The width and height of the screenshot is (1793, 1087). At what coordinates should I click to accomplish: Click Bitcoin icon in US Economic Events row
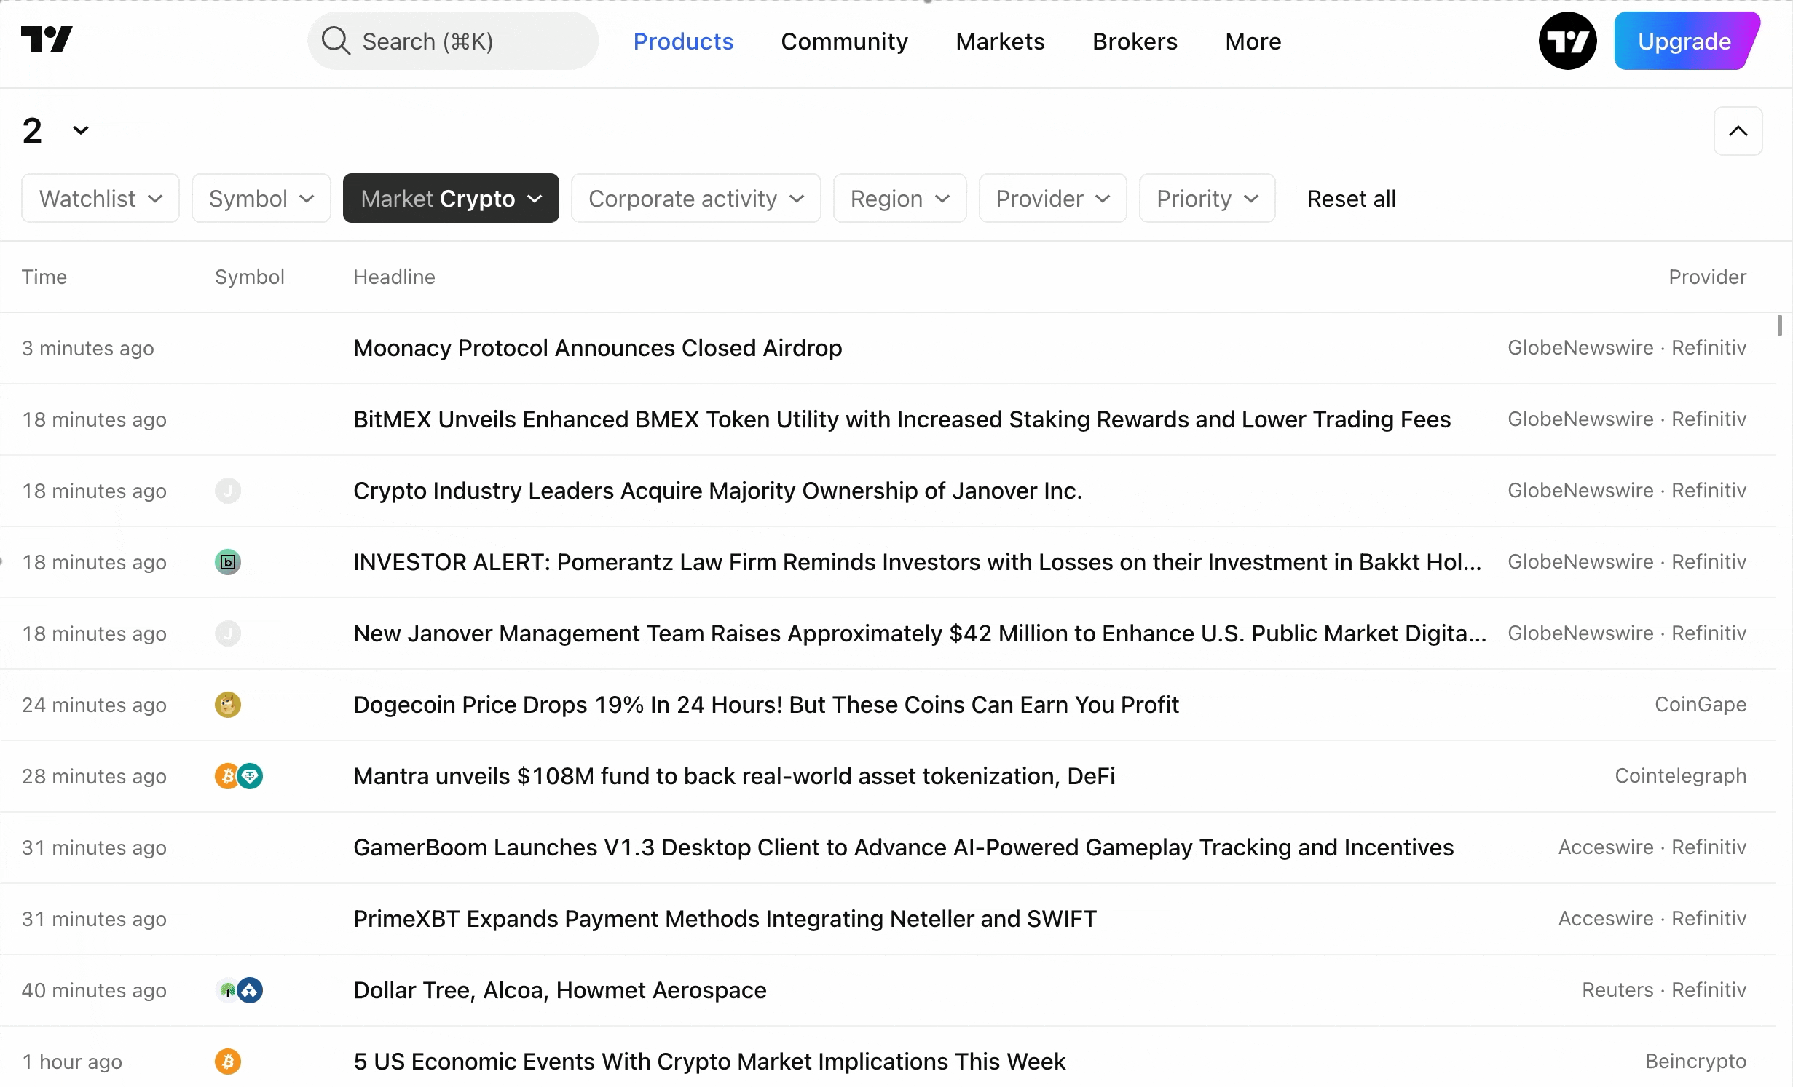[x=227, y=1062]
